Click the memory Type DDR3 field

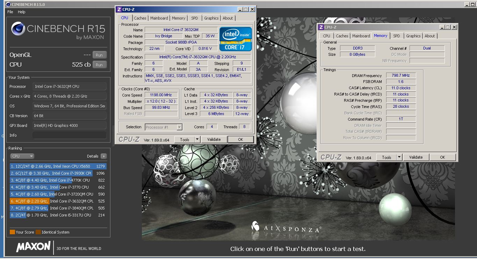pos(357,48)
